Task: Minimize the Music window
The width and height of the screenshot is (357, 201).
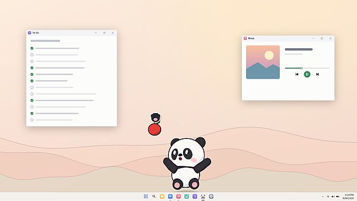Action: tap(313, 38)
